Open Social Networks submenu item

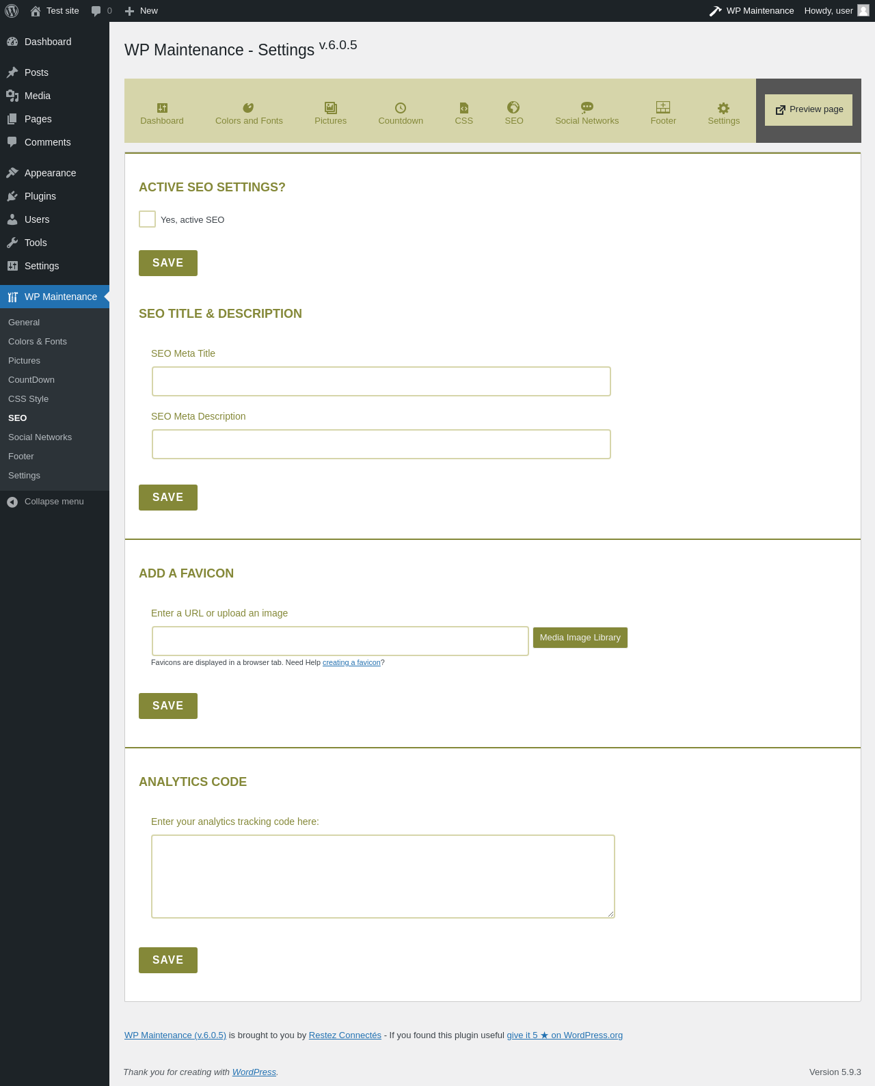click(40, 437)
